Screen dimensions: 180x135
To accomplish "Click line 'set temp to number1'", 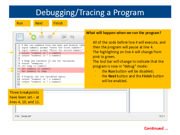I will [x=34, y=66].
